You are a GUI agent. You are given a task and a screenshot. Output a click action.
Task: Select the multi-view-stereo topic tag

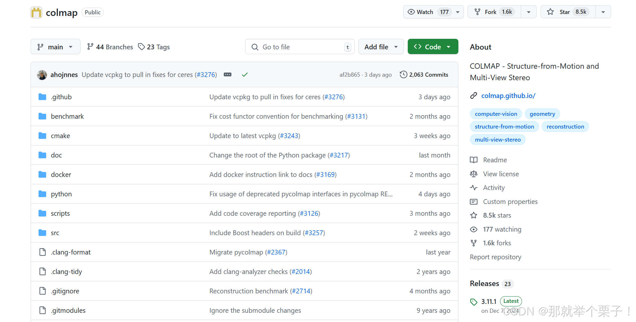point(498,140)
